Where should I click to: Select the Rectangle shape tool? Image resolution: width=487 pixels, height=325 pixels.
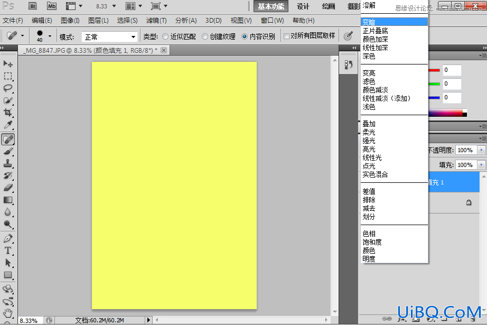[x=8, y=275]
